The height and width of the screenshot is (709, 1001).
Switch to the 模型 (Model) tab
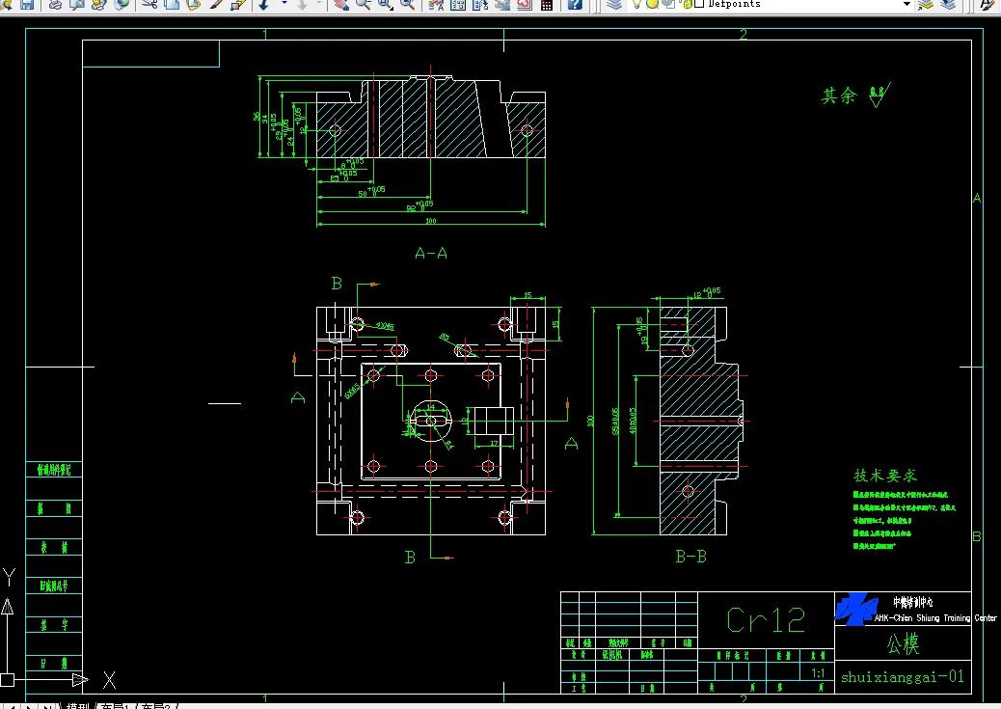78,706
